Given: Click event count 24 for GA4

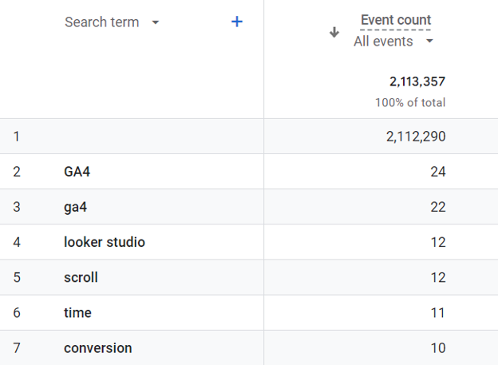Looking at the screenshot, I should [437, 172].
